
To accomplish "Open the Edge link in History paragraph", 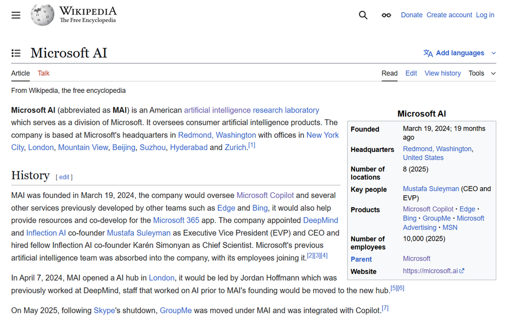I will click(226, 208).
